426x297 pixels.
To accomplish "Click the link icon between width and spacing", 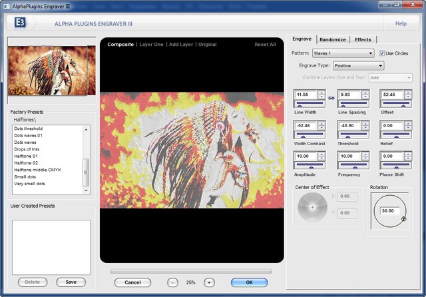I will pos(331,97).
